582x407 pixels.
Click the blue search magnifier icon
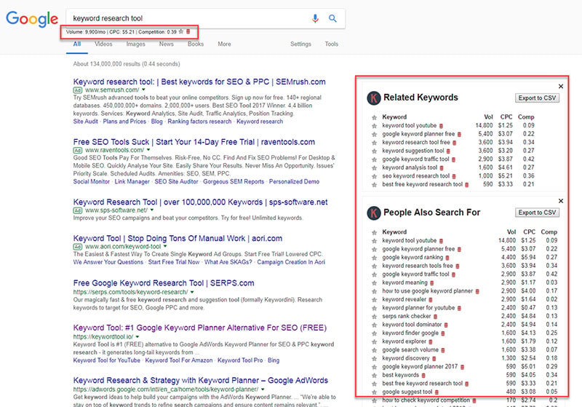click(x=332, y=18)
